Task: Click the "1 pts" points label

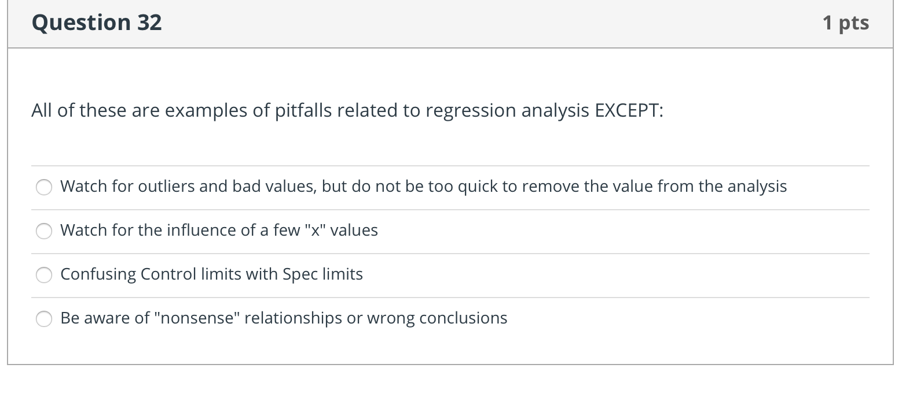Action: [845, 23]
